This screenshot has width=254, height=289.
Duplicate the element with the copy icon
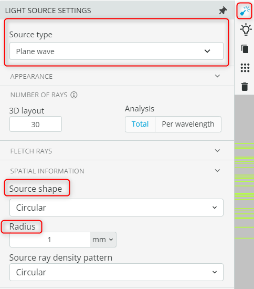(x=245, y=49)
